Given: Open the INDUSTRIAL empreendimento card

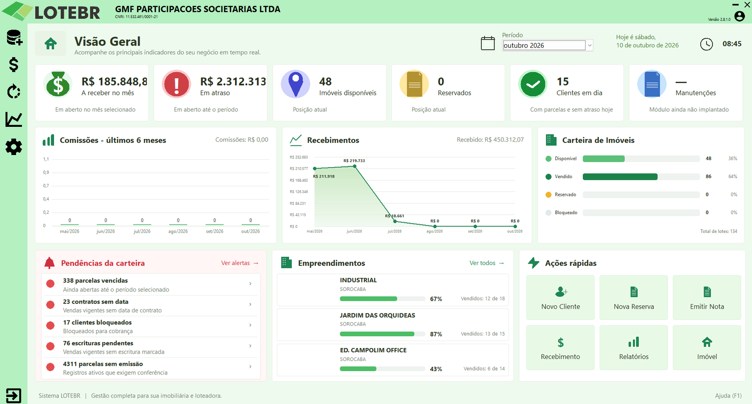Looking at the screenshot, I should 392,290.
